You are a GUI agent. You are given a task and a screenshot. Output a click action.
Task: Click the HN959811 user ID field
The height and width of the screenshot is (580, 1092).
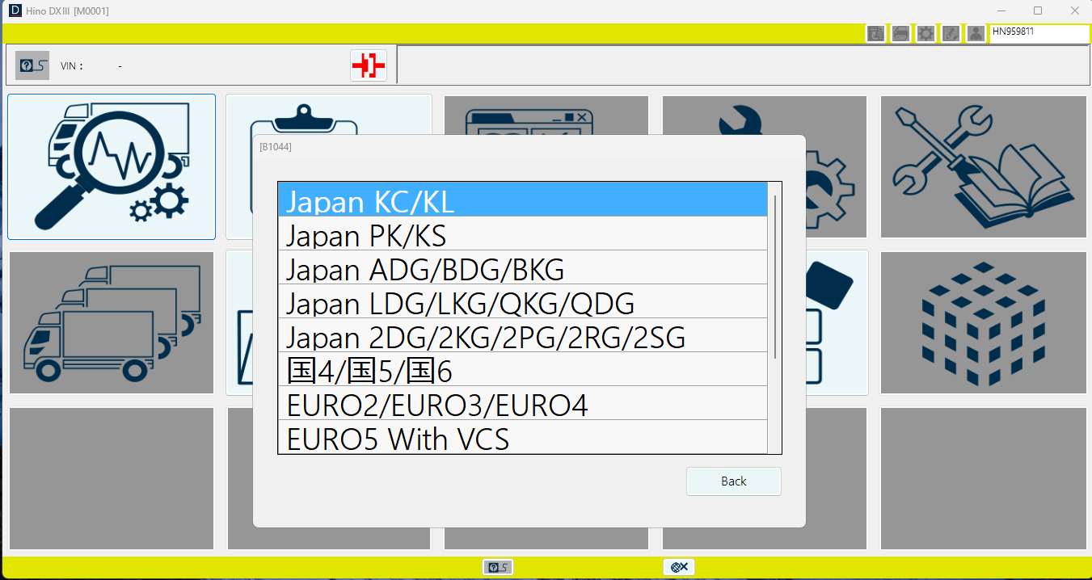point(1039,33)
